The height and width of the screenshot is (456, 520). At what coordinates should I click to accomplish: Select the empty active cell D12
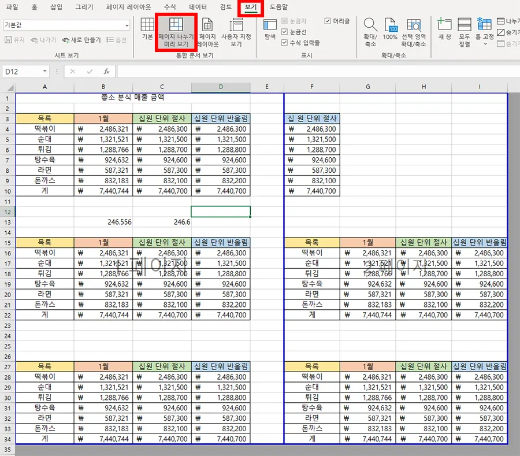[x=221, y=212]
